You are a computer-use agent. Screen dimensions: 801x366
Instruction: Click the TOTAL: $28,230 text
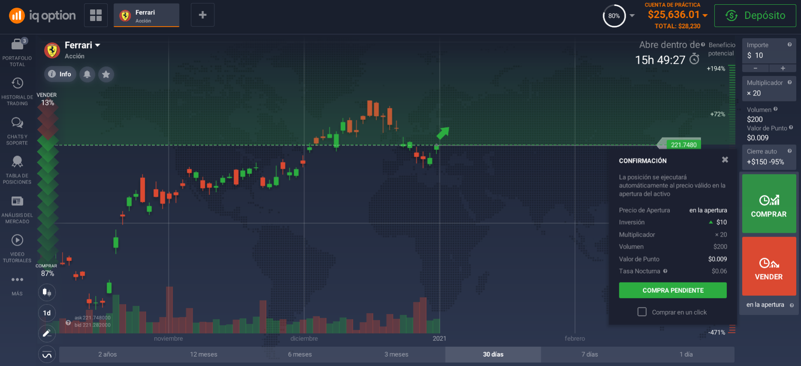pyautogui.click(x=677, y=26)
